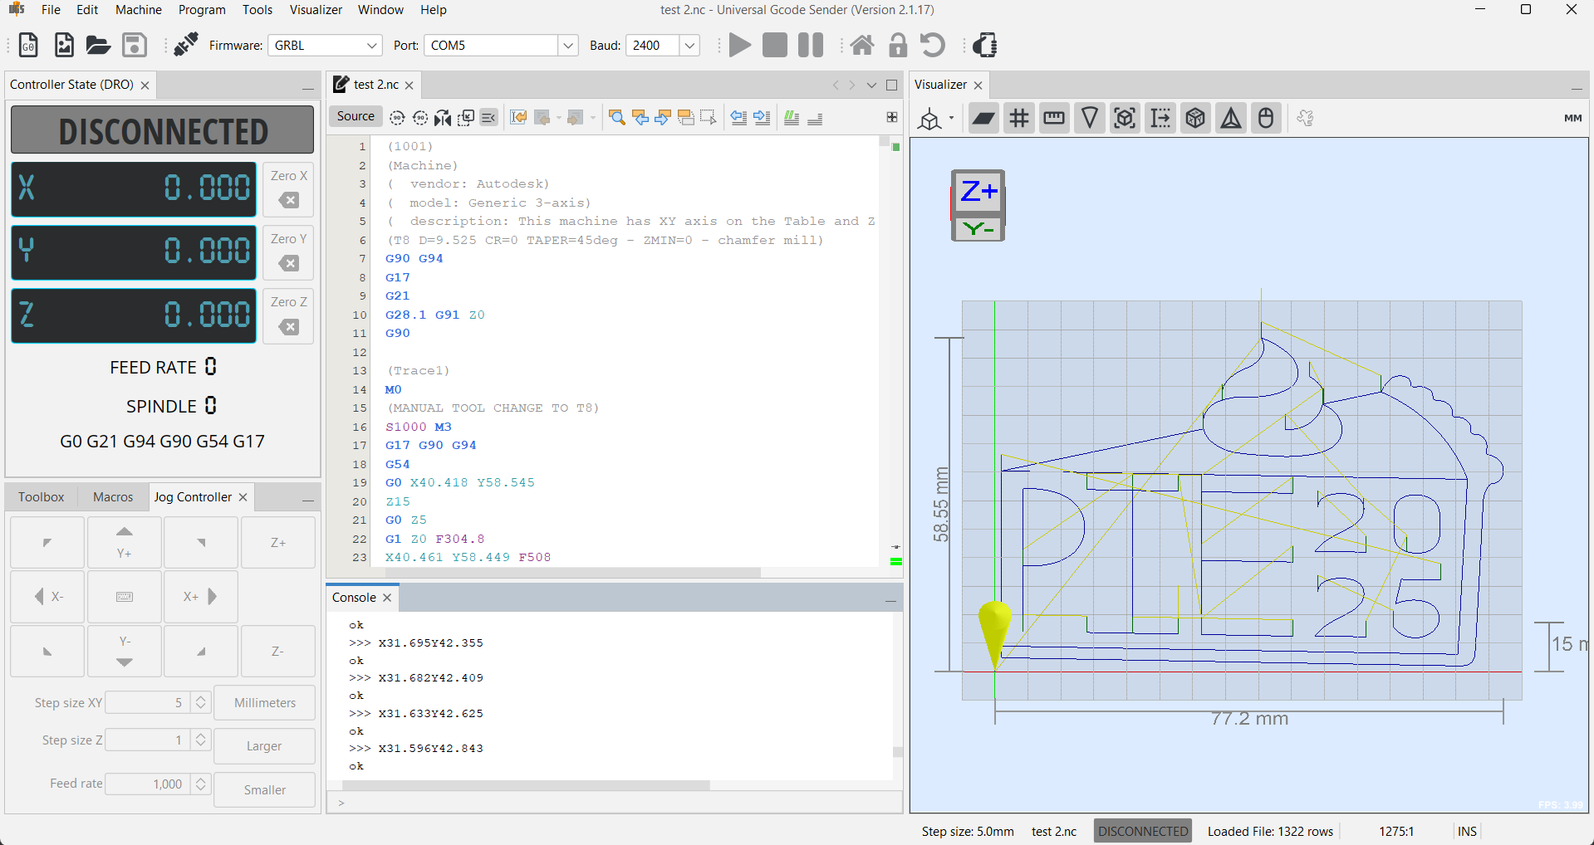Click the mirror gcode icon

click(443, 118)
